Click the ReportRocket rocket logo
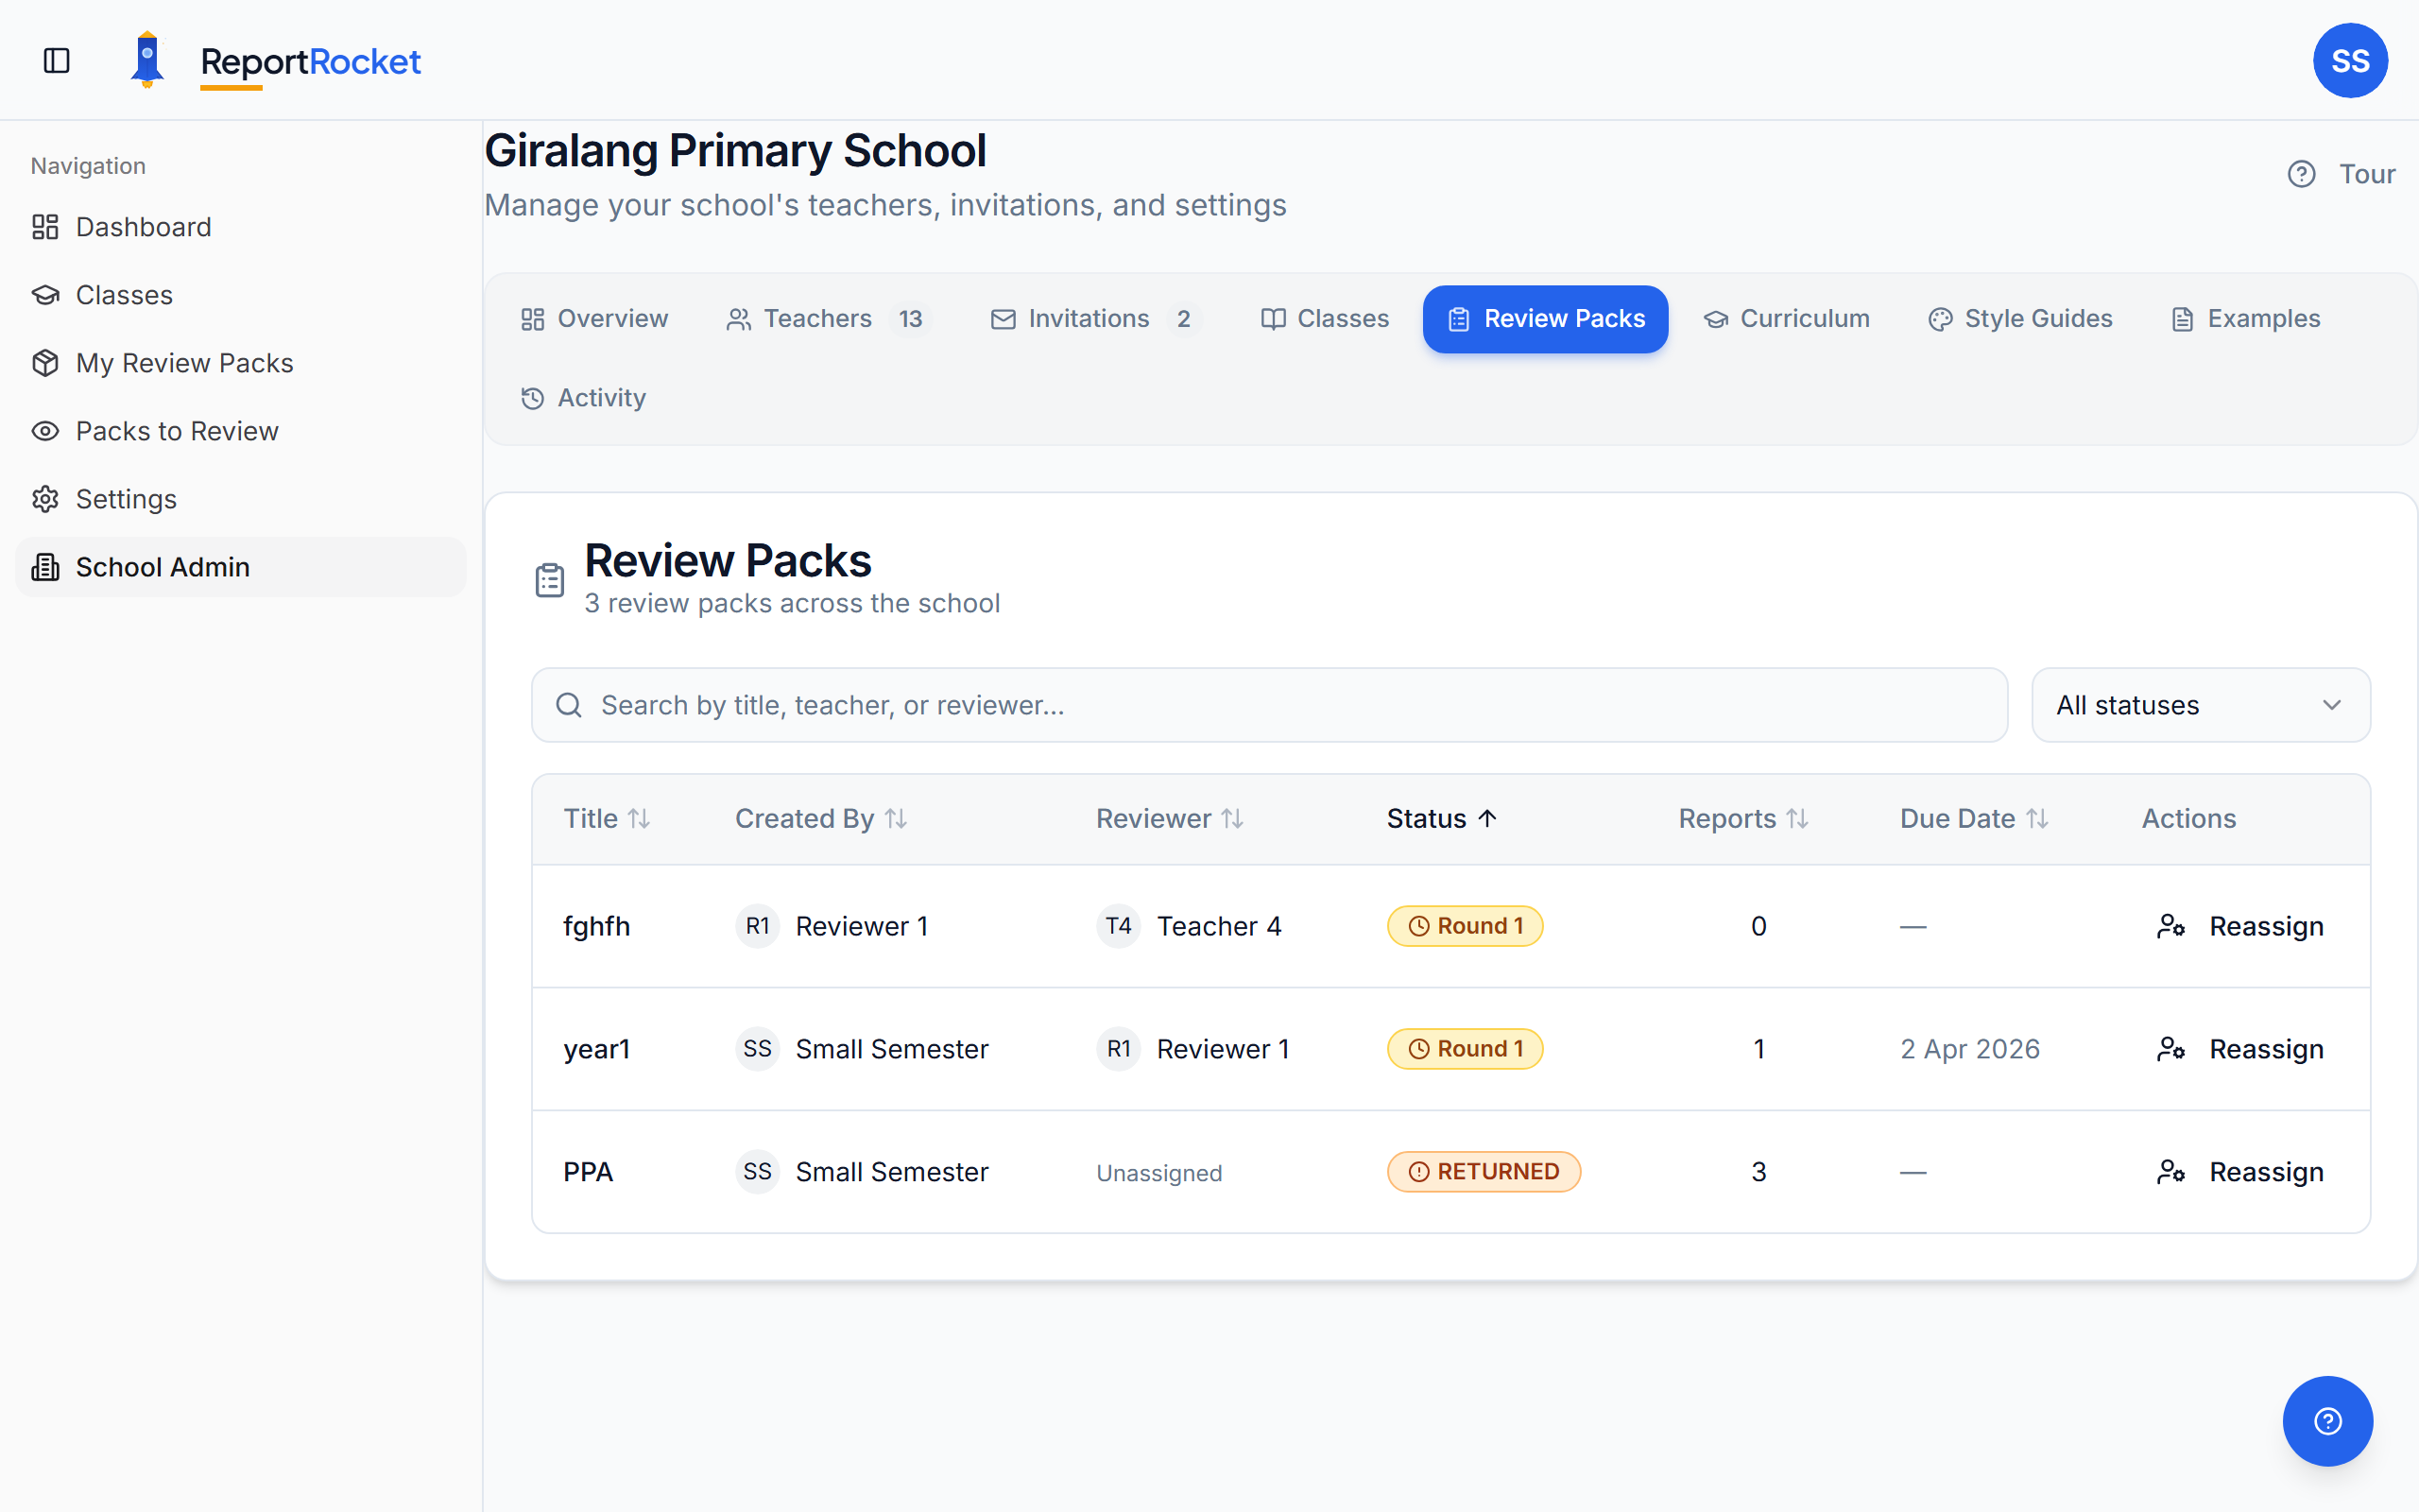 (x=148, y=60)
